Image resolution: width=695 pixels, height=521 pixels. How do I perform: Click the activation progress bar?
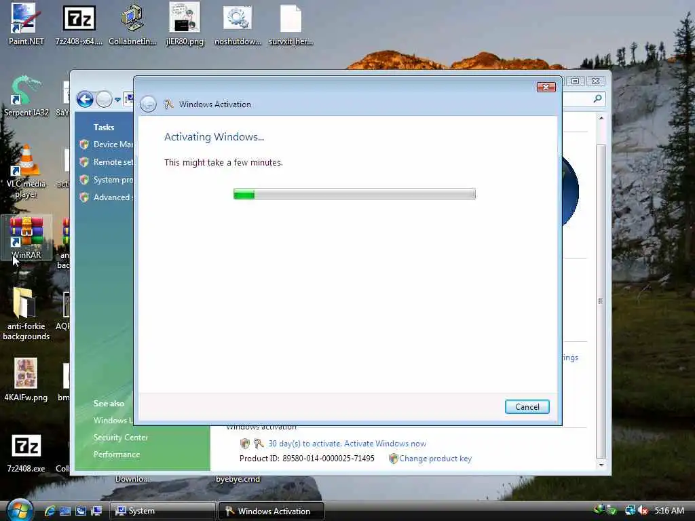pyautogui.click(x=354, y=193)
